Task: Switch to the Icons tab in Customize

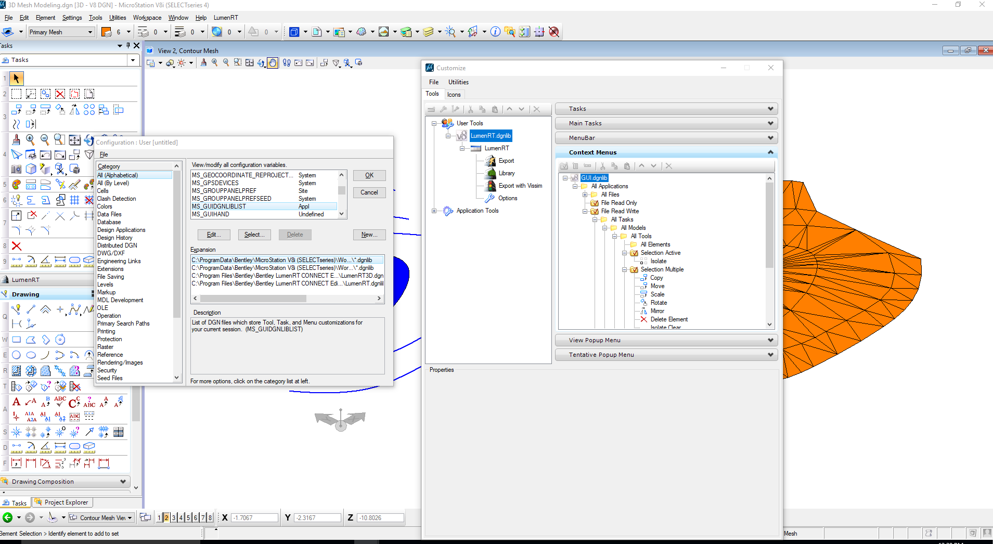Action: tap(454, 95)
